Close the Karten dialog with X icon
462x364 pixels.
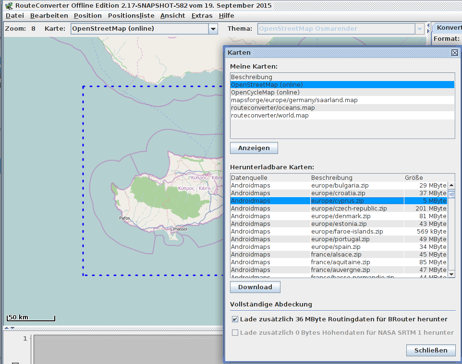click(x=454, y=53)
